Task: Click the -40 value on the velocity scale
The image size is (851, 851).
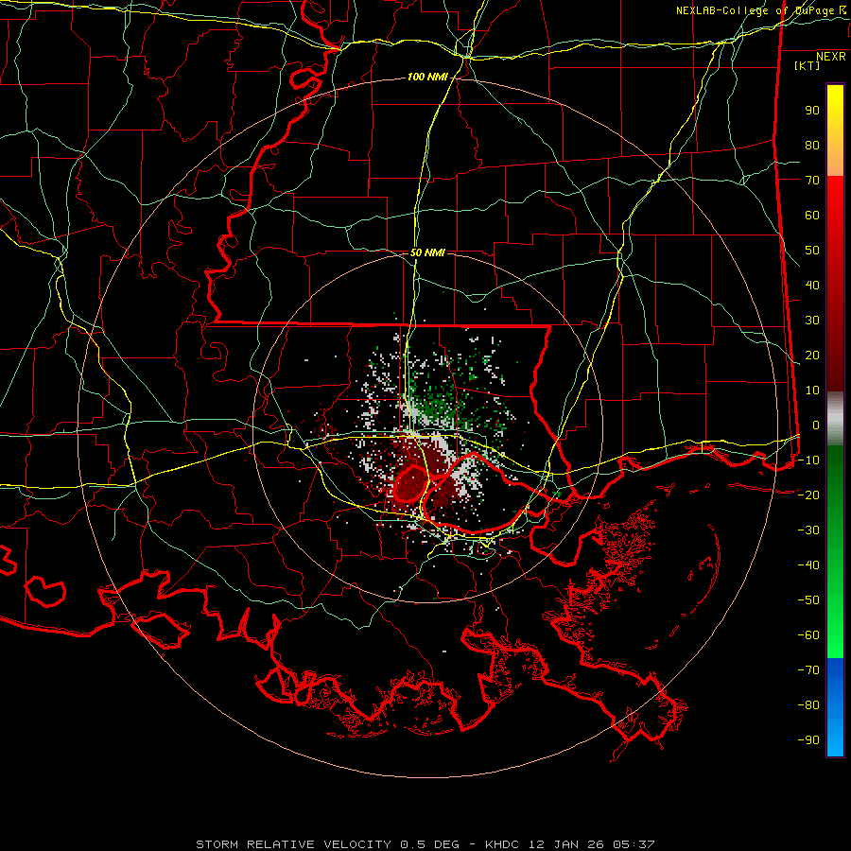Action: point(808,565)
